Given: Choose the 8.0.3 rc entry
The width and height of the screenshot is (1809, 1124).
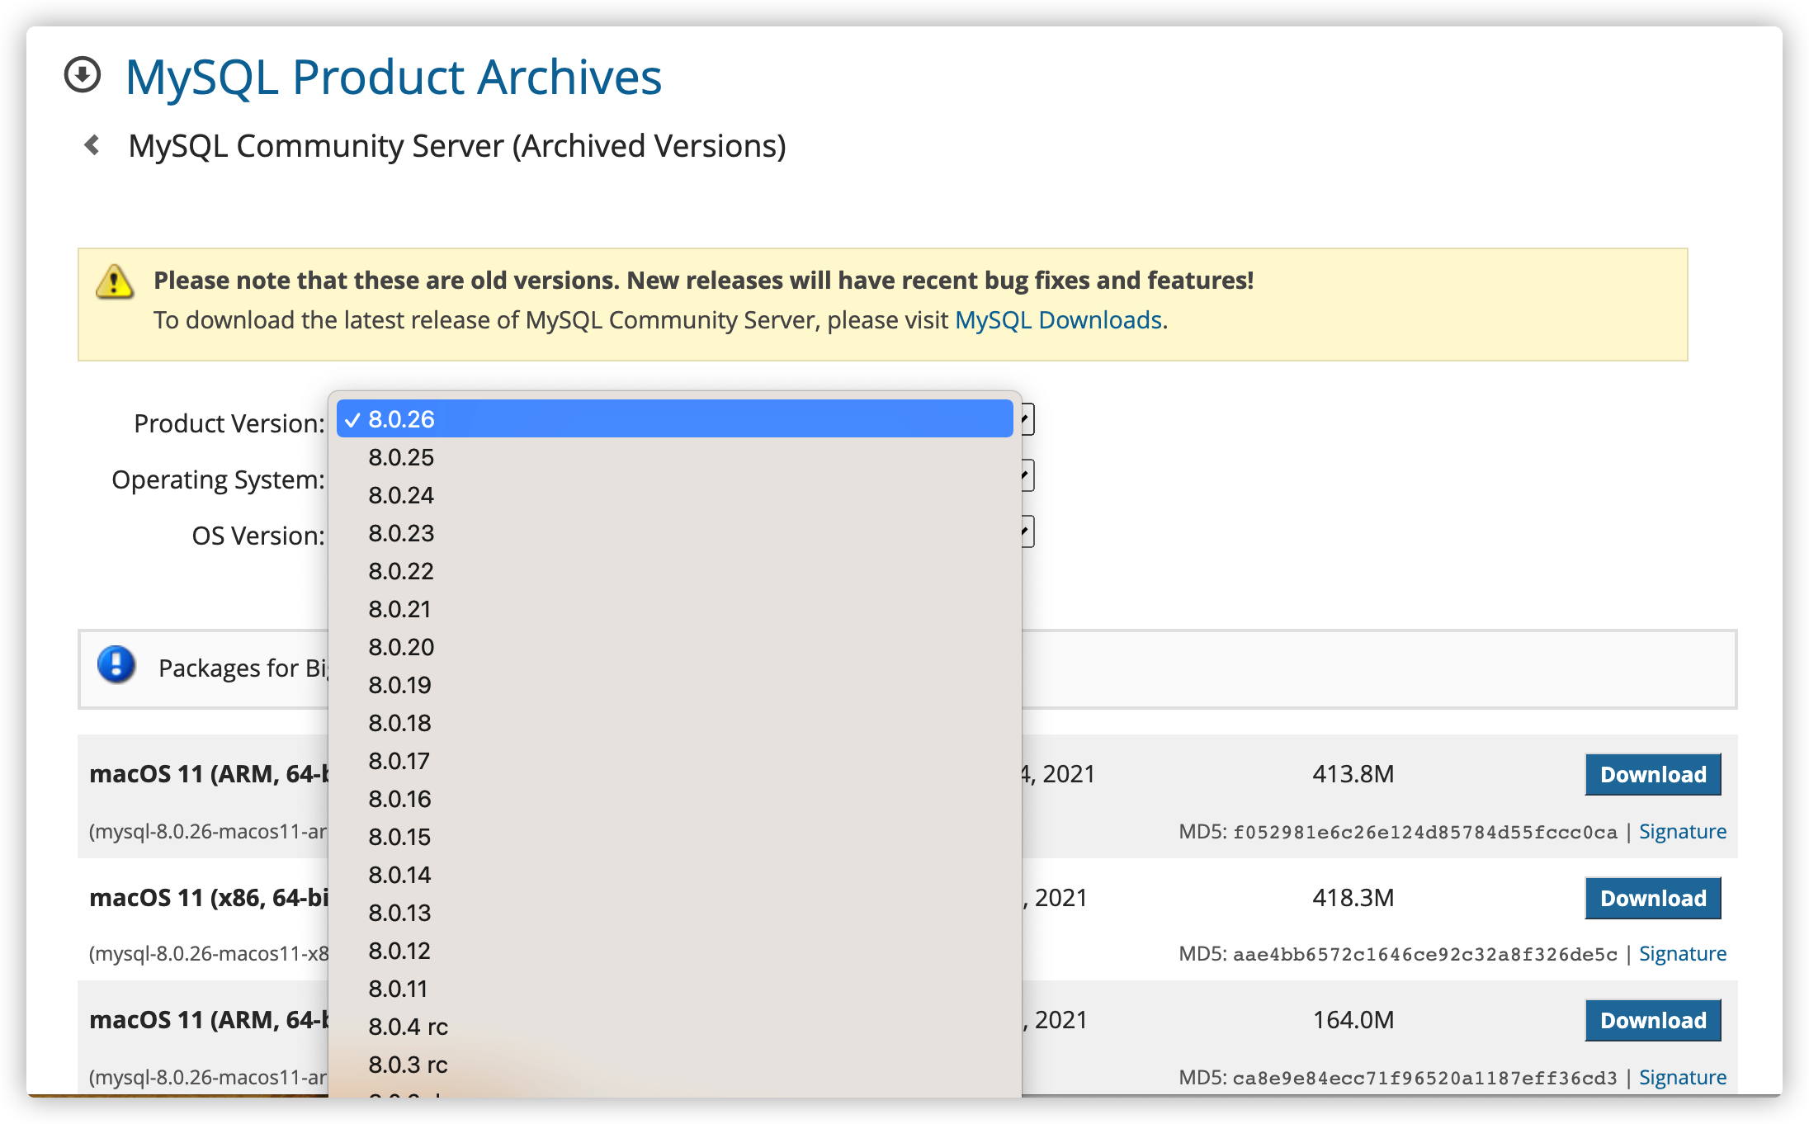Looking at the screenshot, I should point(408,1065).
